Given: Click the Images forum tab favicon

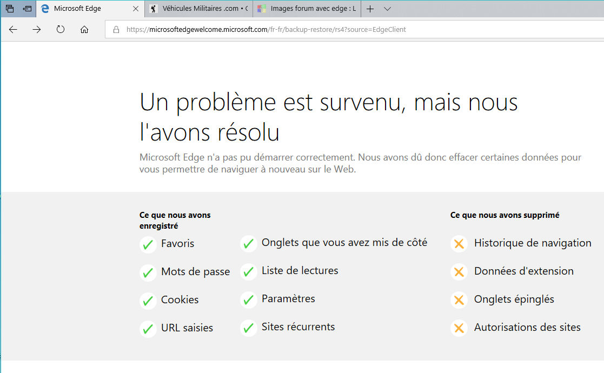Looking at the screenshot, I should [262, 9].
